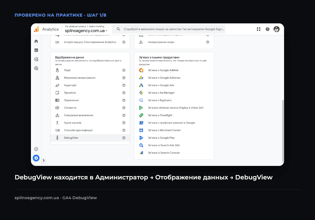This screenshot has width=315, height=220.
Task: Open Мережеві налаштування
Action: click(x=90, y=78)
